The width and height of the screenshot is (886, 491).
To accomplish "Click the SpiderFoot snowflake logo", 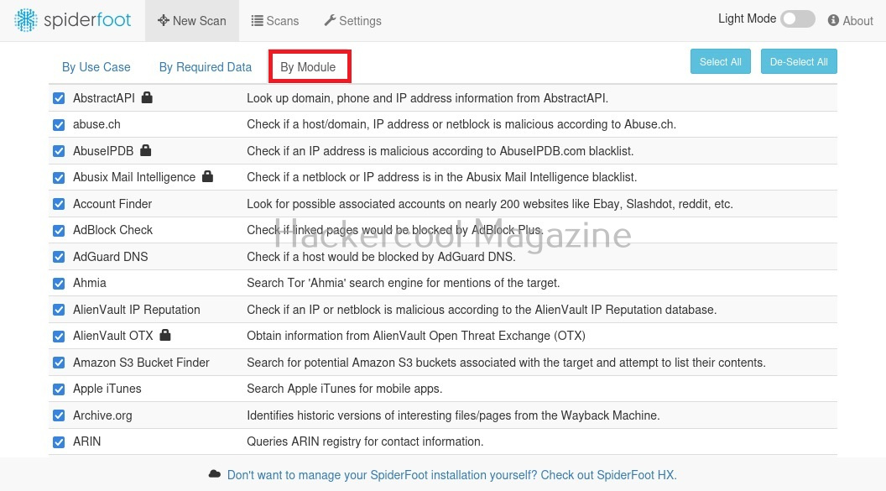I will [x=25, y=20].
